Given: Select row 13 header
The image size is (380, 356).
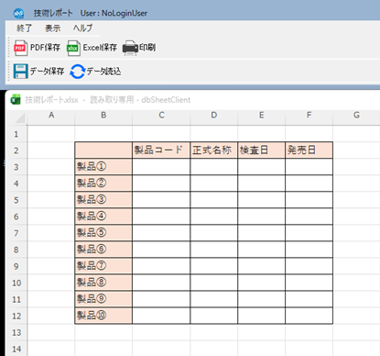Looking at the screenshot, I should 16,332.
